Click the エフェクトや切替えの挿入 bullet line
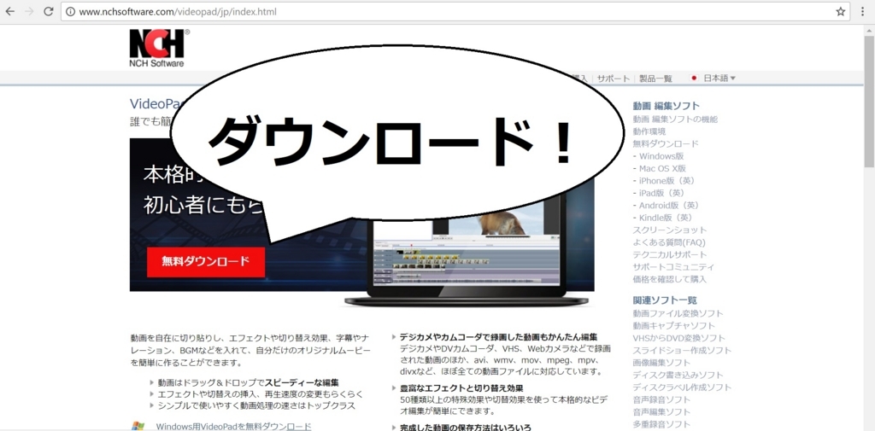Screen dimensions: 875x431 click(261, 394)
